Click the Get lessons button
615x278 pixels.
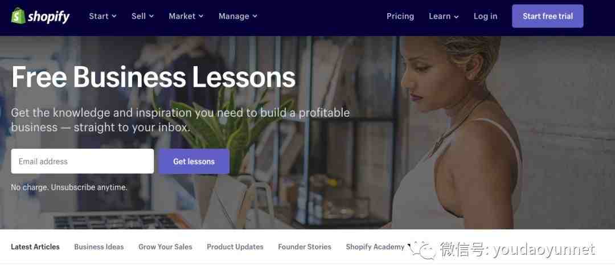[194, 161]
